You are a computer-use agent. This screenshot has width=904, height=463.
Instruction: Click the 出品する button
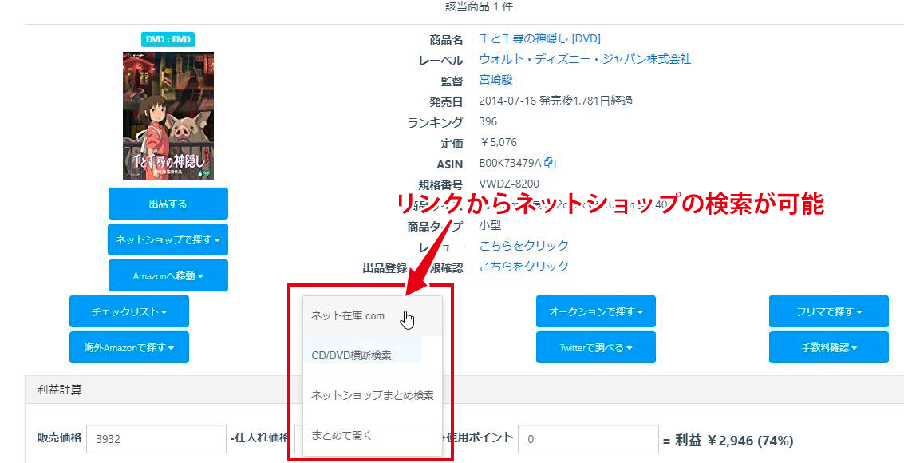tap(168, 204)
